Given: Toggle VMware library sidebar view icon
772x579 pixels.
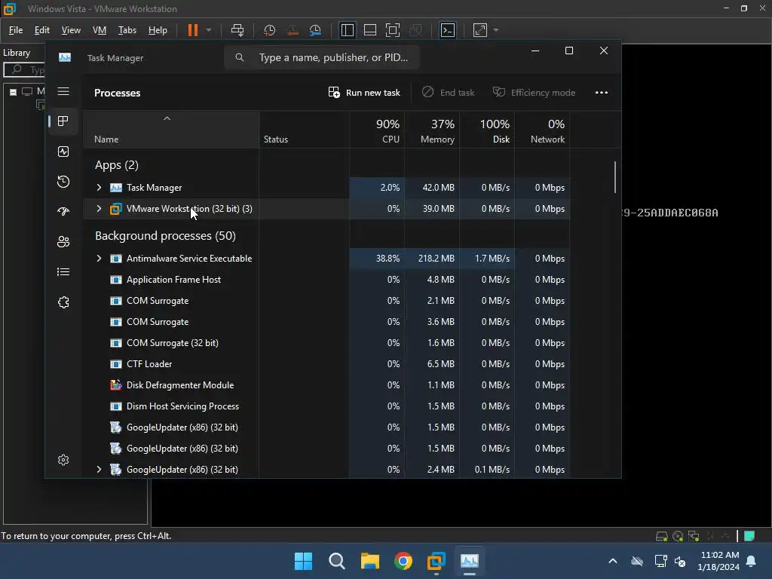Looking at the screenshot, I should coord(347,30).
